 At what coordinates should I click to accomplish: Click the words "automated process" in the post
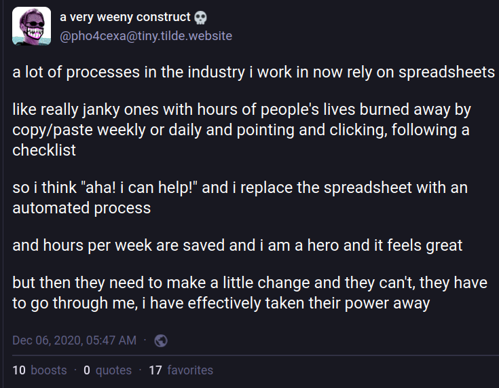[81, 208]
